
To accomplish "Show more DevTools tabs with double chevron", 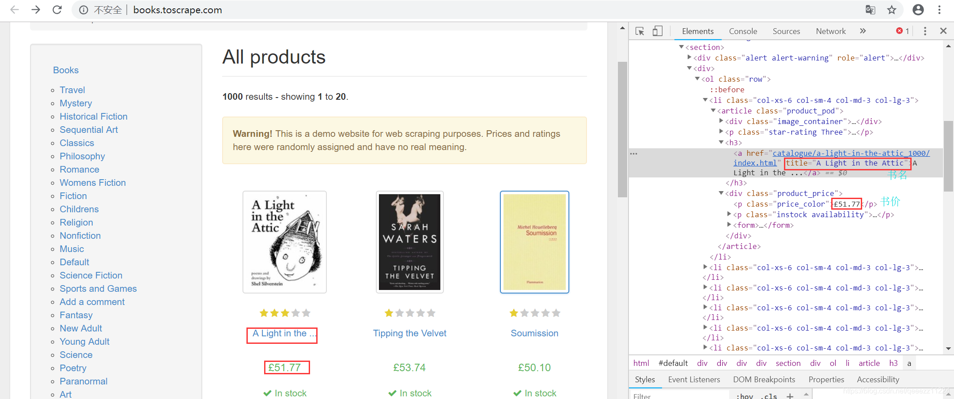I will point(863,31).
